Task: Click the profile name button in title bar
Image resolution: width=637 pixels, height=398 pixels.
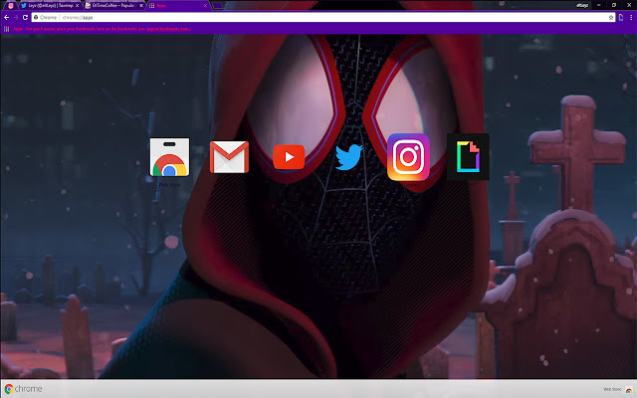Action: coord(582,5)
